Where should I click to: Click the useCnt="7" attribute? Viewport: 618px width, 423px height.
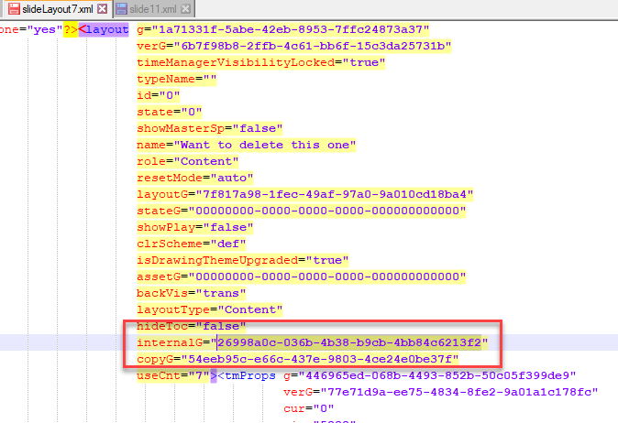173,375
